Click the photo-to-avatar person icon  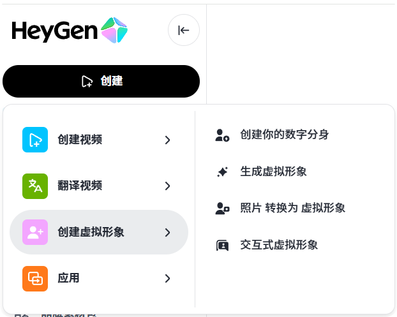click(x=222, y=208)
